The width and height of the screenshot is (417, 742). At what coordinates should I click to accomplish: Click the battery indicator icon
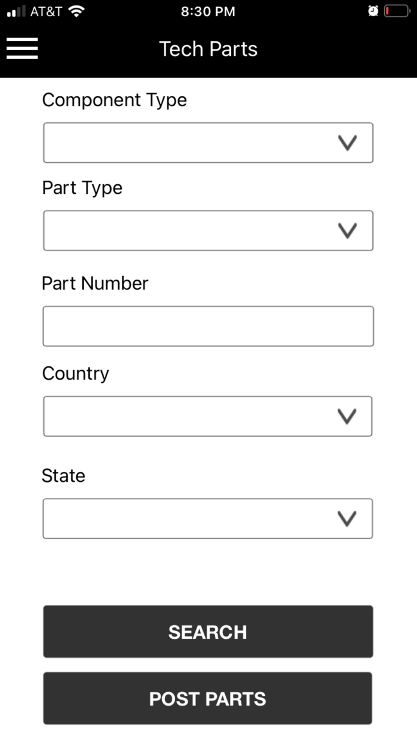397,10
